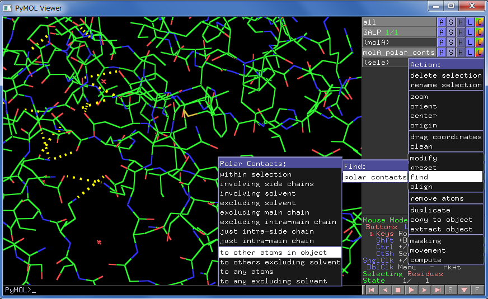
Task: Click the F fullscreen button at bottom right
Action: click(477, 290)
